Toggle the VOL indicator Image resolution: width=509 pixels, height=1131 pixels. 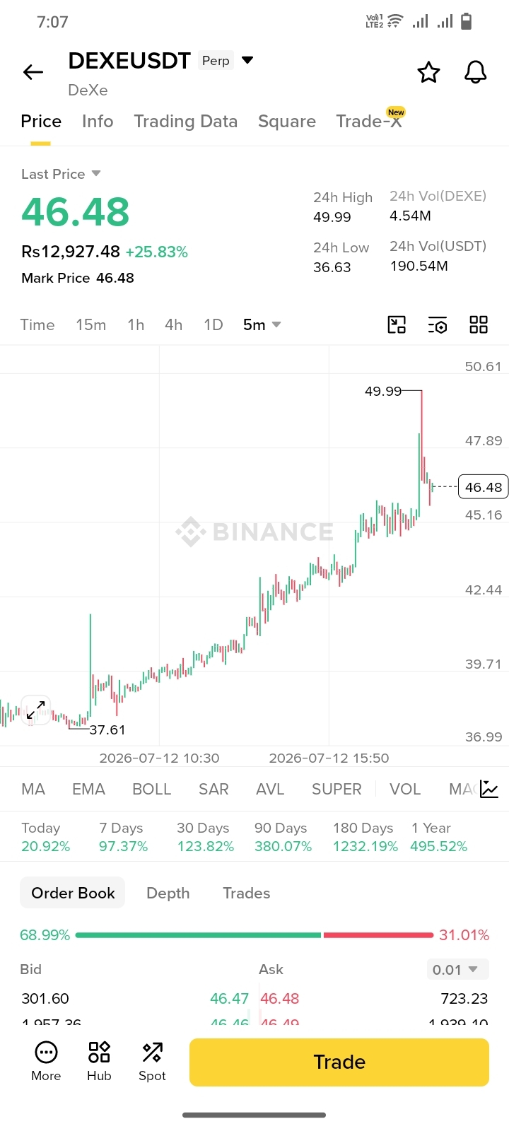click(405, 789)
